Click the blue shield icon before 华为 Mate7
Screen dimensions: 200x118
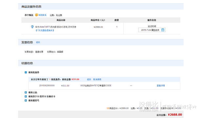tap(32, 27)
